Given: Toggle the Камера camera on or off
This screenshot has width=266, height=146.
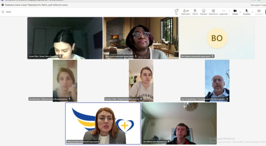Looking at the screenshot, I should pos(235,11).
